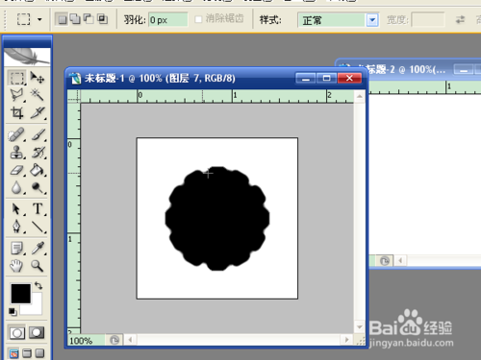Choose Intersect with Selection mode

(x=102, y=19)
